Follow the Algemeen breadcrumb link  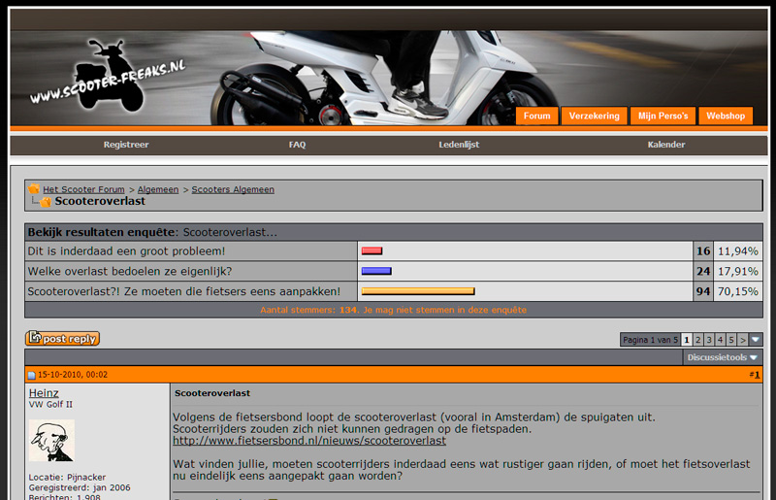coord(158,189)
